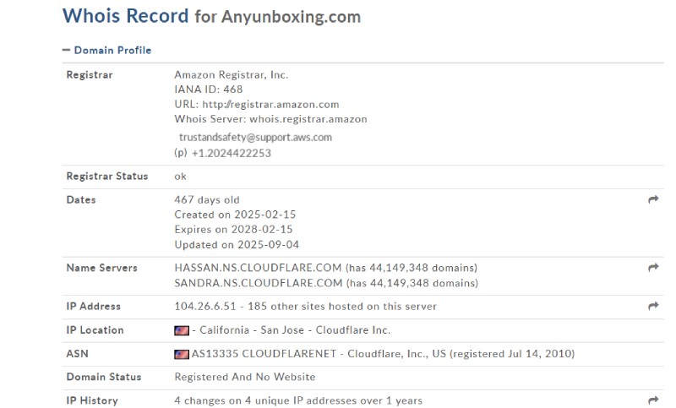The image size is (676, 408).
Task: Click Amazon Registrar, Inc. text
Action: (x=231, y=75)
